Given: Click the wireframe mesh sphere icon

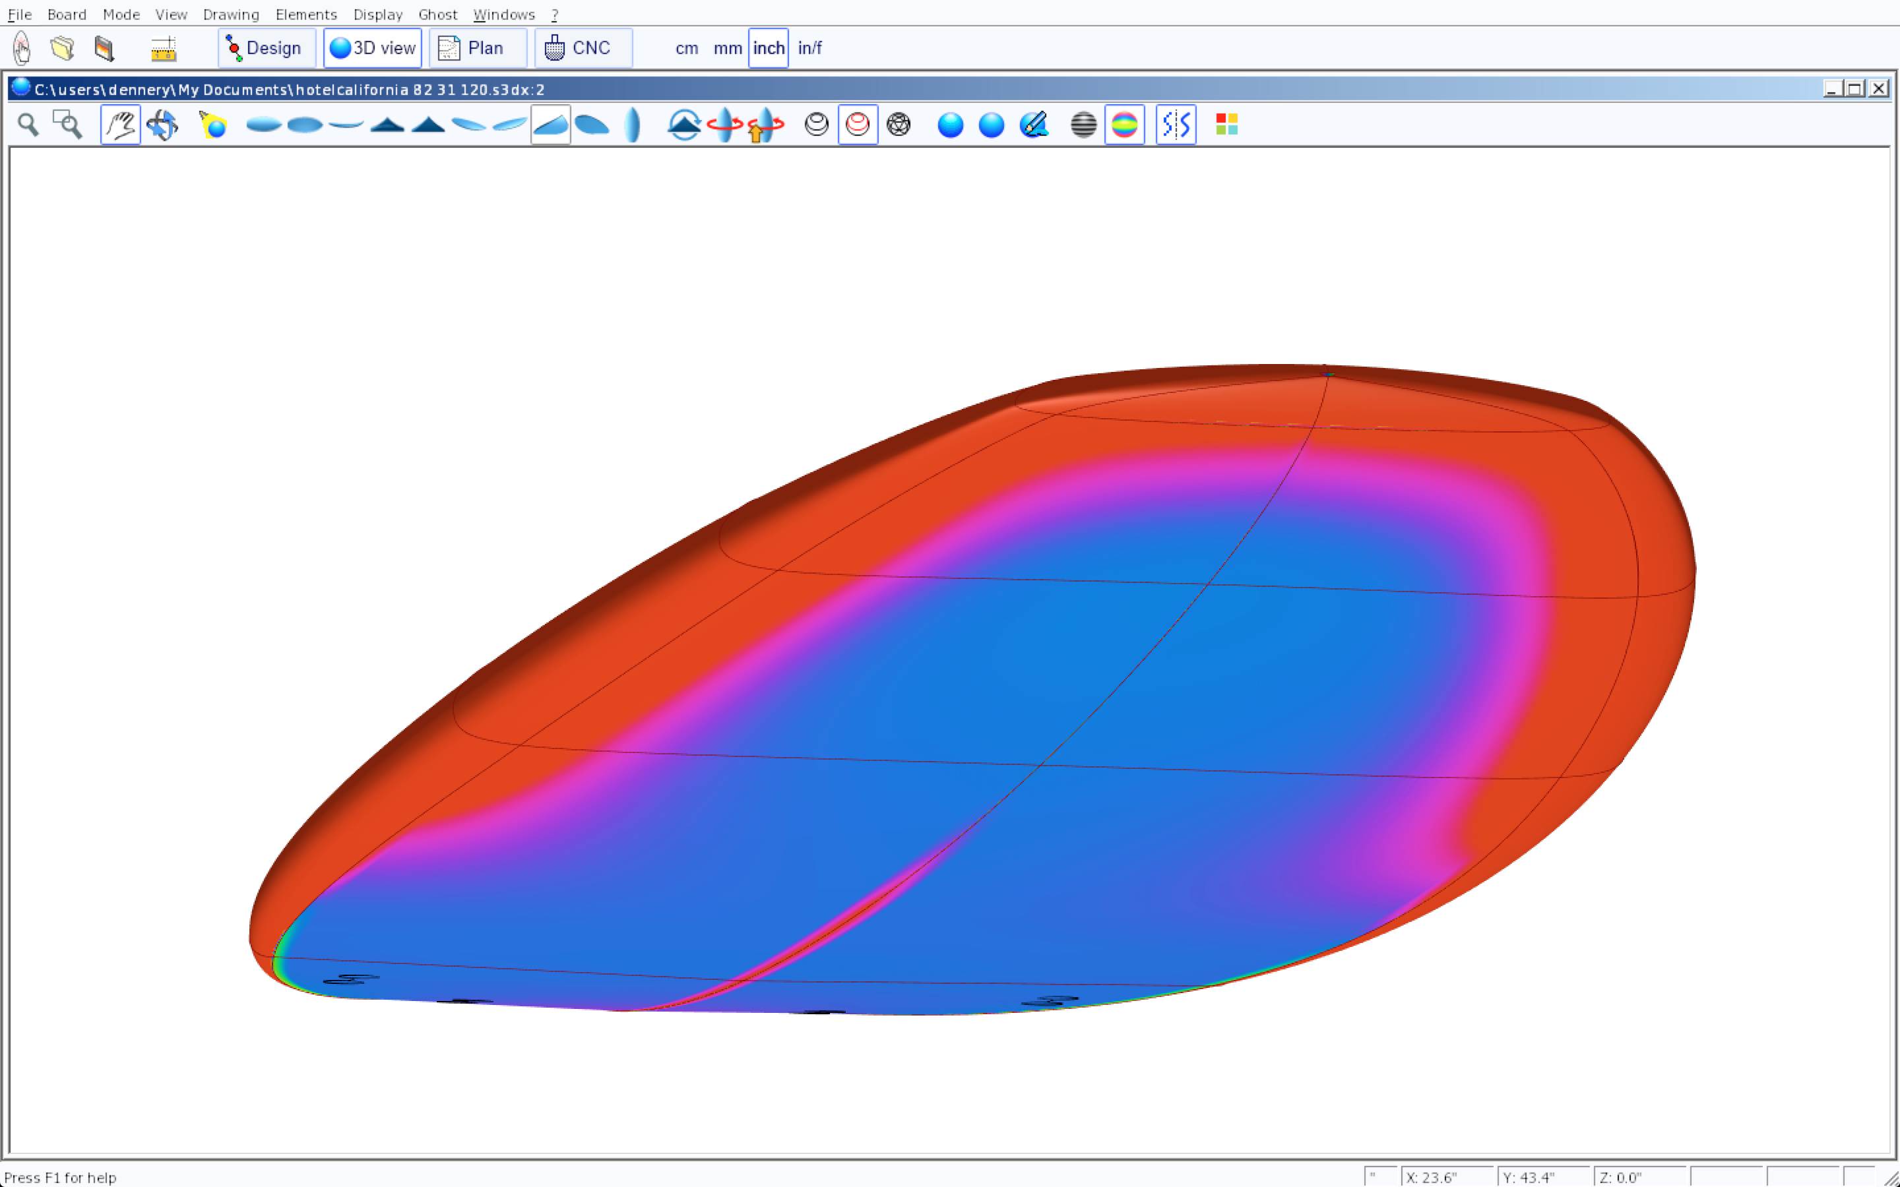Looking at the screenshot, I should (898, 125).
